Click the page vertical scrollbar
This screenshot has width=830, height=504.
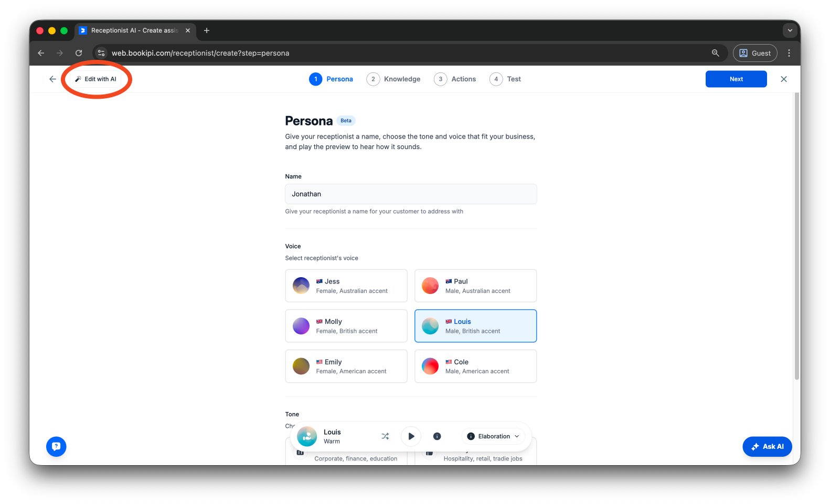pyautogui.click(x=796, y=236)
